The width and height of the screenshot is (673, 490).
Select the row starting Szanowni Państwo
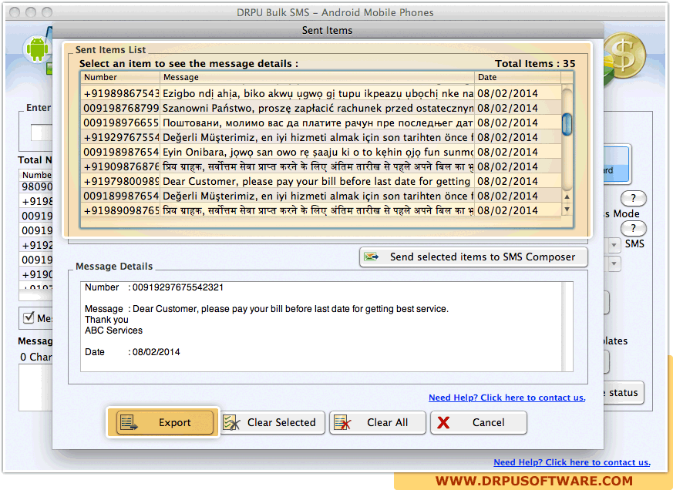pos(321,108)
